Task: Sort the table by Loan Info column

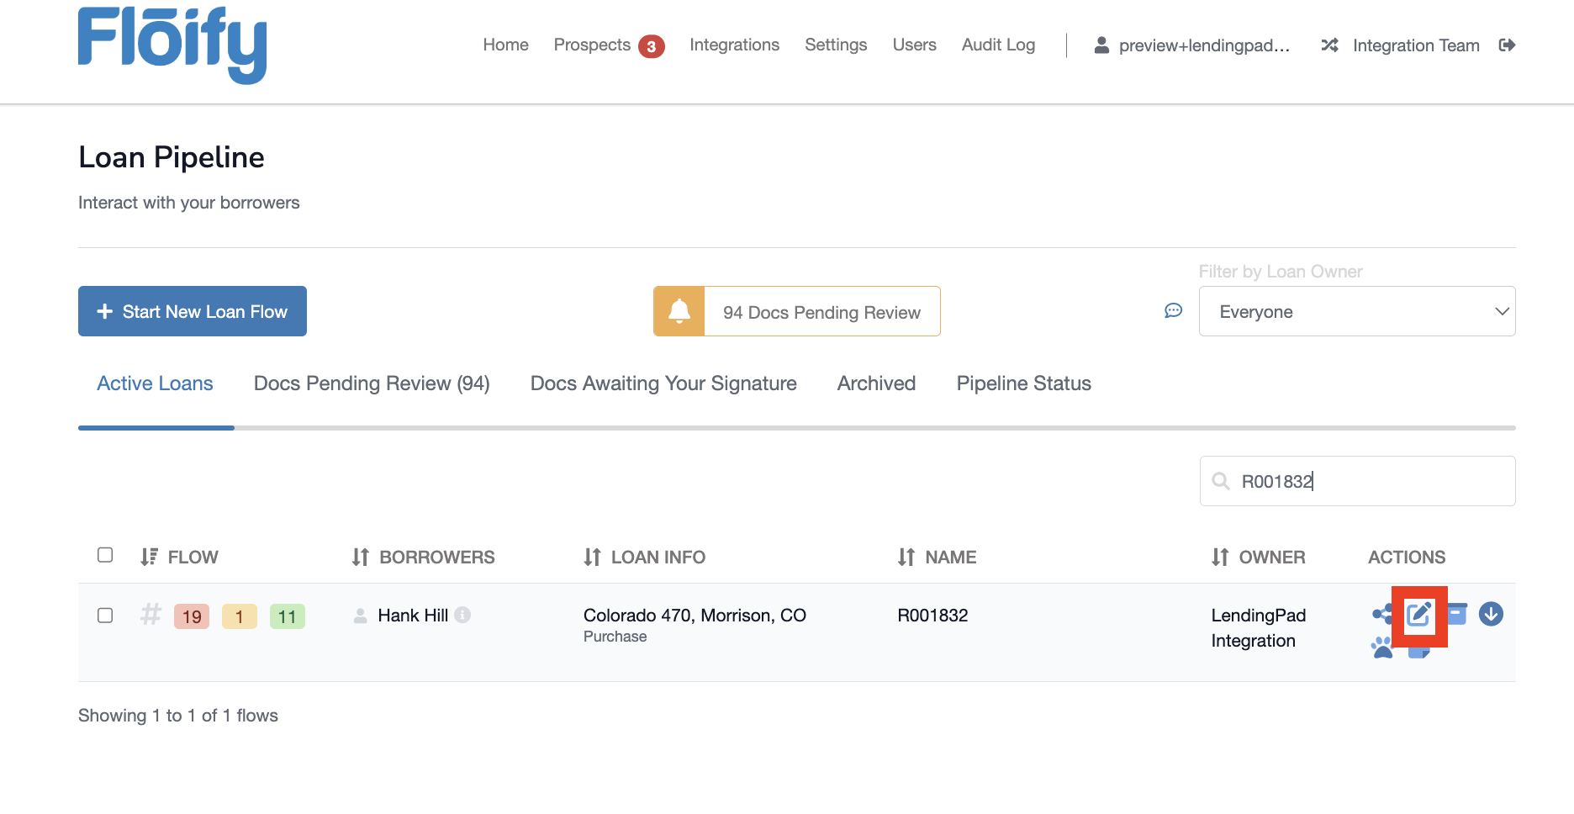Action: point(645,557)
